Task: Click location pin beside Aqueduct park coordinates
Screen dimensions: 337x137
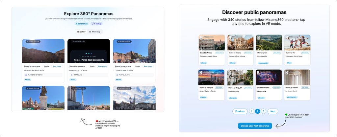Action: click(71, 75)
